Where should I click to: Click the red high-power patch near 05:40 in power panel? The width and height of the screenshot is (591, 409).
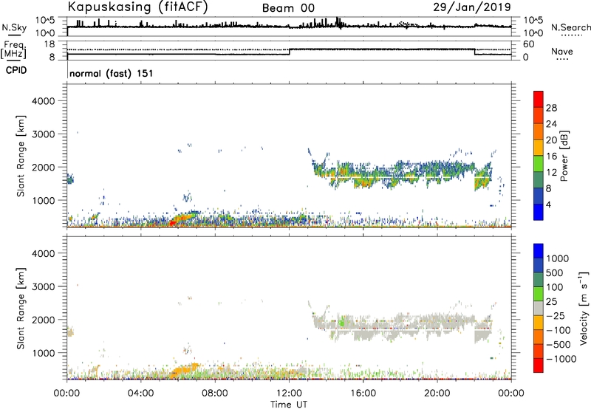tap(172, 222)
